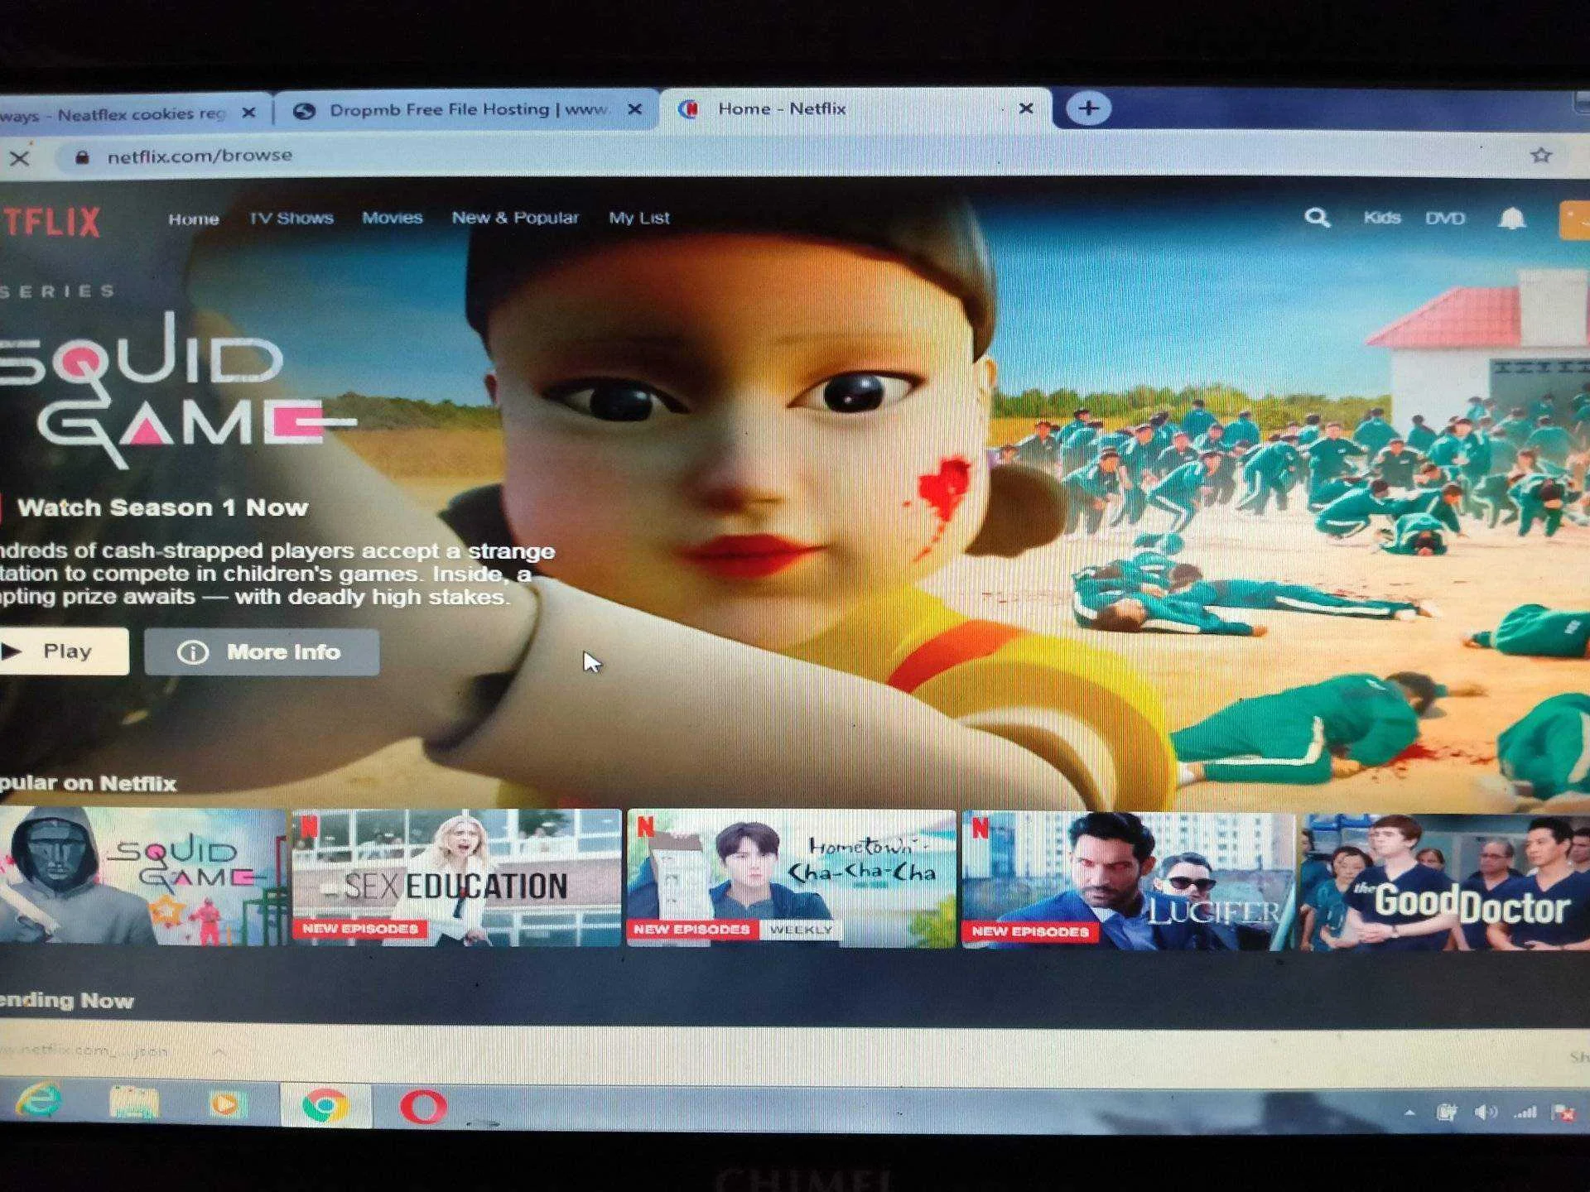
Task: Switch to the Dropmb Free File Hosting tab
Action: coord(465,109)
